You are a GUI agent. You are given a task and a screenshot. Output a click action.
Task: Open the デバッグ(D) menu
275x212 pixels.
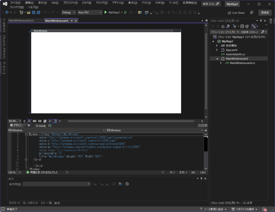pos(102,3)
